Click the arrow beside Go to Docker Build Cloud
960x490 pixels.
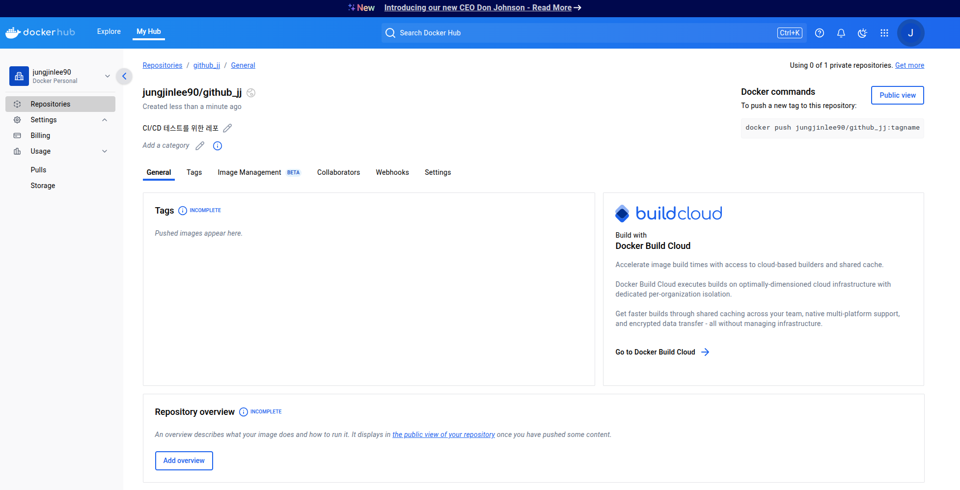pos(705,352)
